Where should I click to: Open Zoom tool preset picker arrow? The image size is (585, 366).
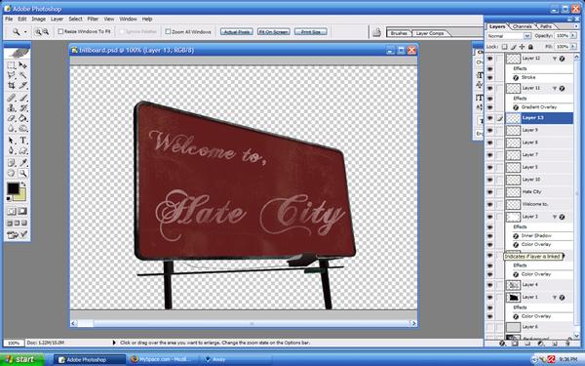25,32
